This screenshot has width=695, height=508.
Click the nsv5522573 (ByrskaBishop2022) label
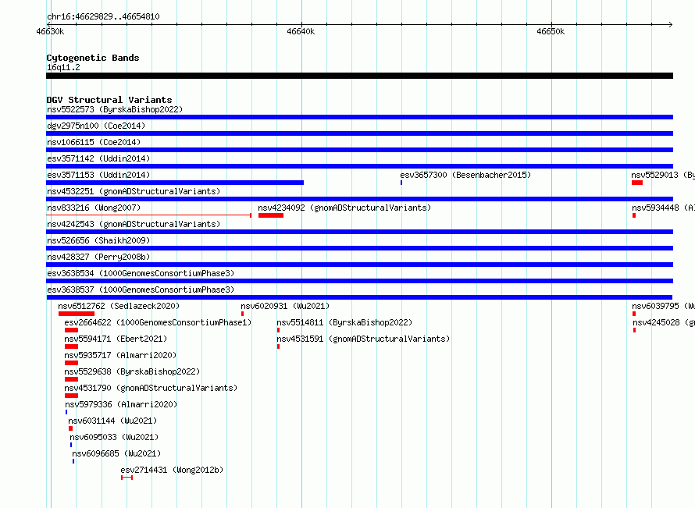point(115,109)
